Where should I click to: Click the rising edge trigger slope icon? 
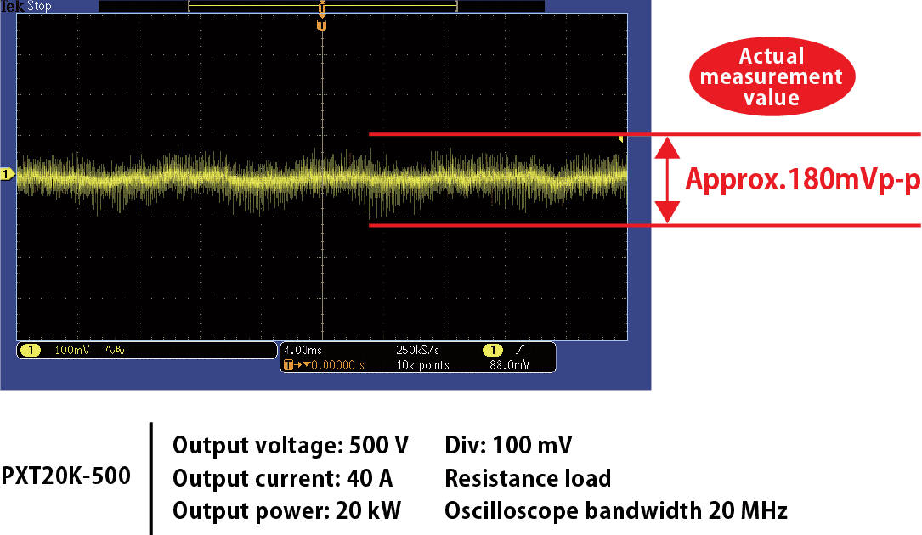518,350
